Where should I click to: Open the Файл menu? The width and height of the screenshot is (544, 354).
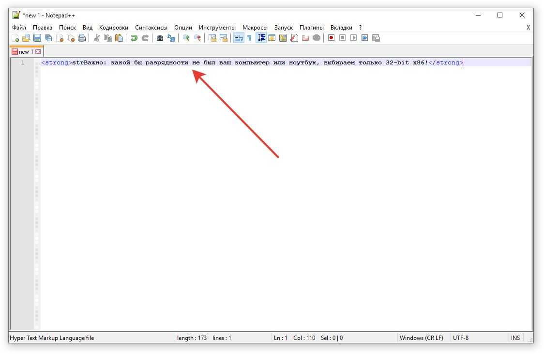[x=19, y=28]
